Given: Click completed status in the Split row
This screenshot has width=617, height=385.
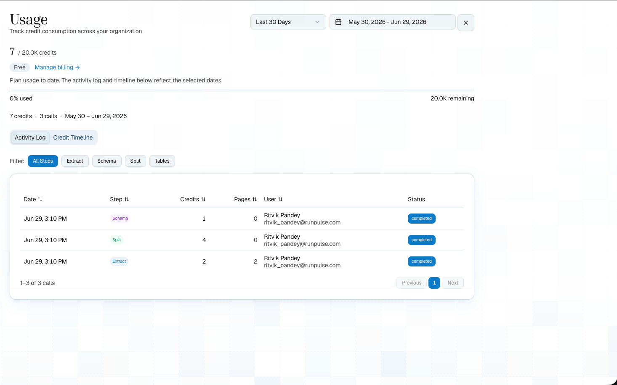Looking at the screenshot, I should pyautogui.click(x=422, y=240).
